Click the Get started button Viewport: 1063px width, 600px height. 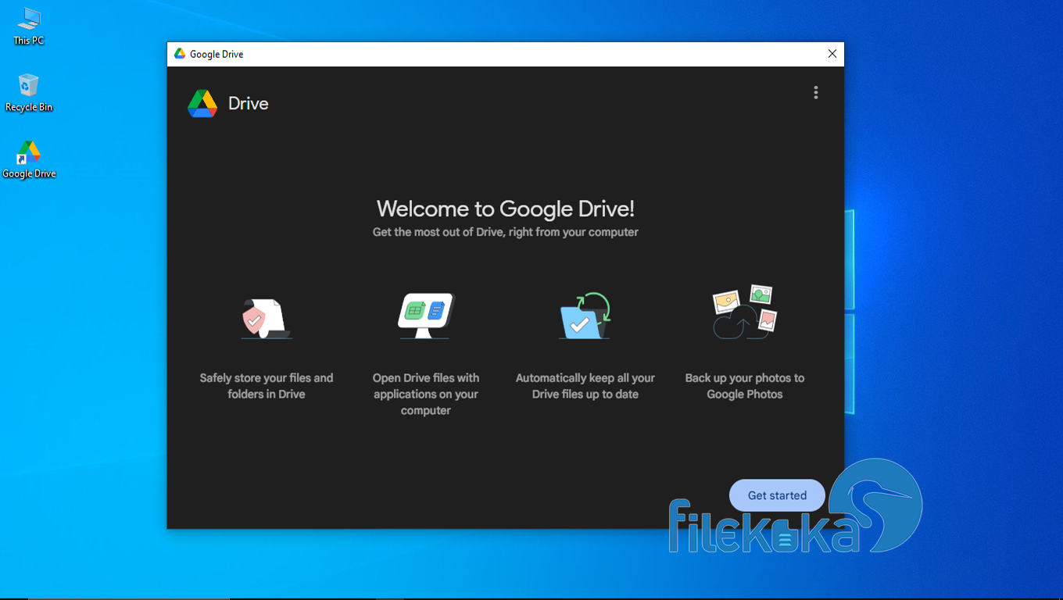click(x=777, y=495)
